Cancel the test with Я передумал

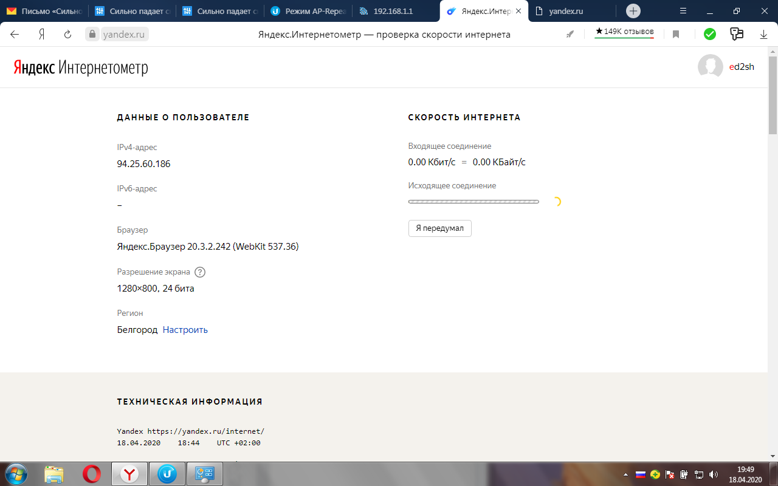tap(439, 228)
